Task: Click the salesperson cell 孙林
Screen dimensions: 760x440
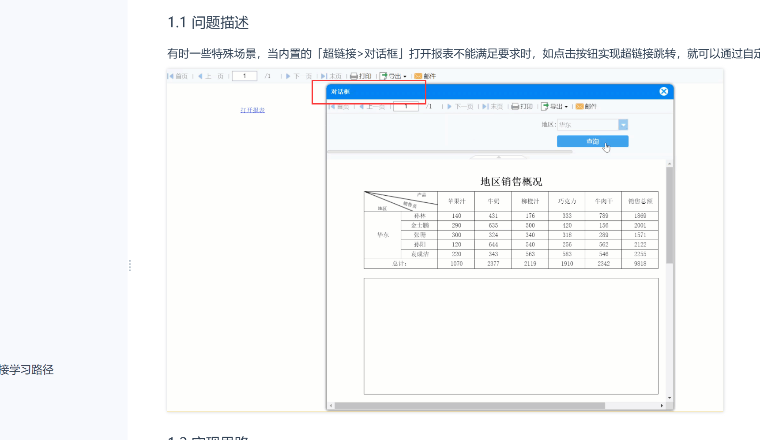Action: click(419, 216)
